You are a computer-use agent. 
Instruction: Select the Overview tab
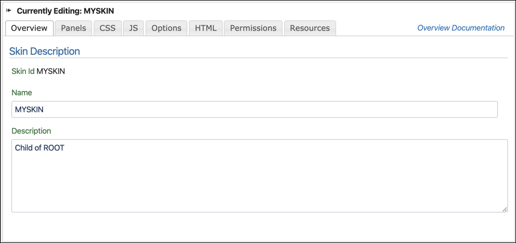click(x=29, y=28)
